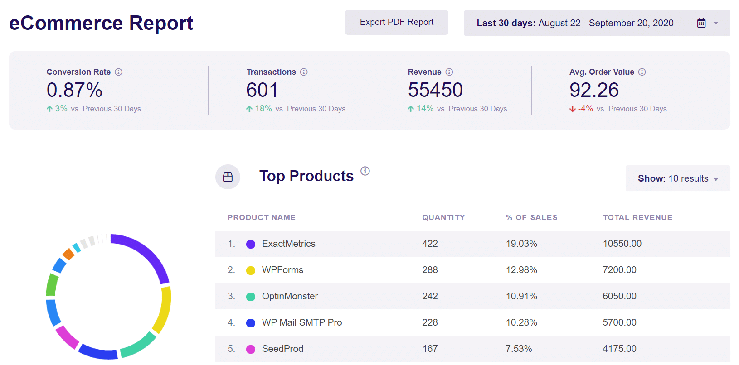The image size is (739, 365).
Task: Click the Top Products box icon
Action: (228, 177)
